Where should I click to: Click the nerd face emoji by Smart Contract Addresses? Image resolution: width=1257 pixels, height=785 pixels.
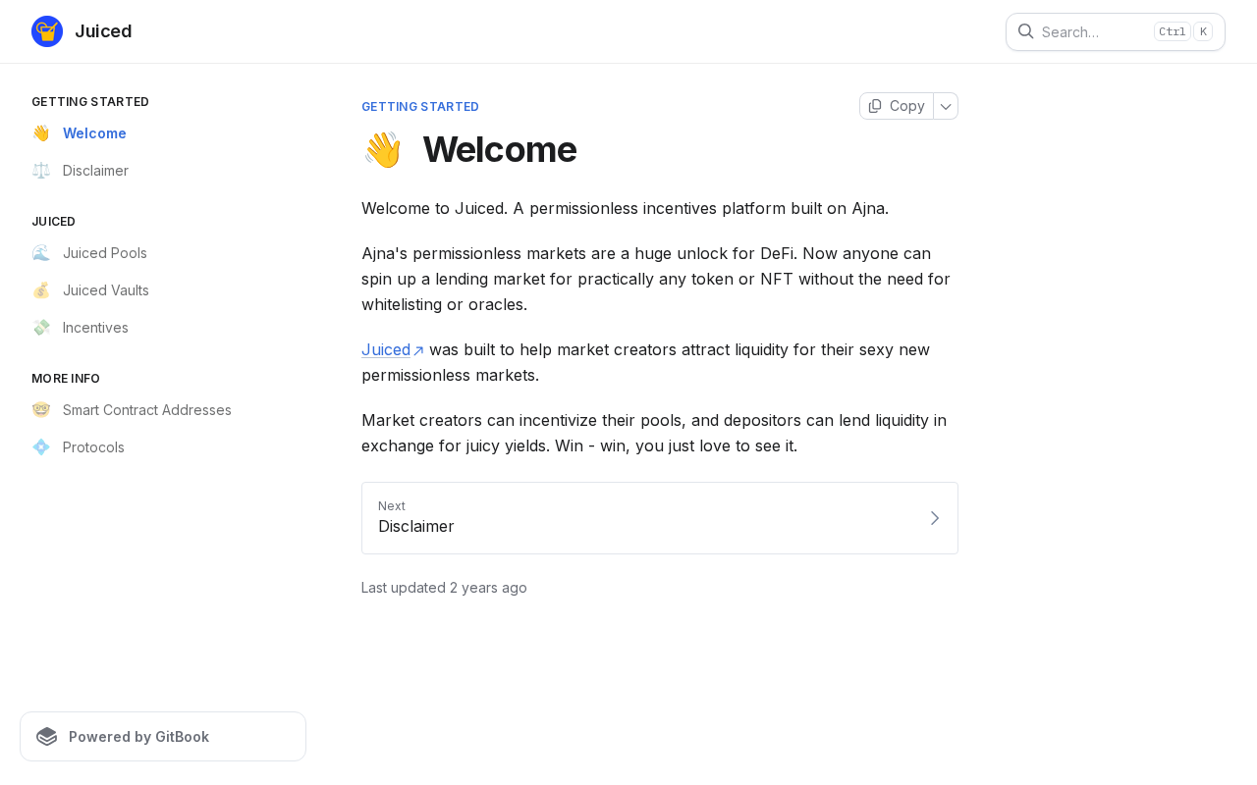click(40, 410)
